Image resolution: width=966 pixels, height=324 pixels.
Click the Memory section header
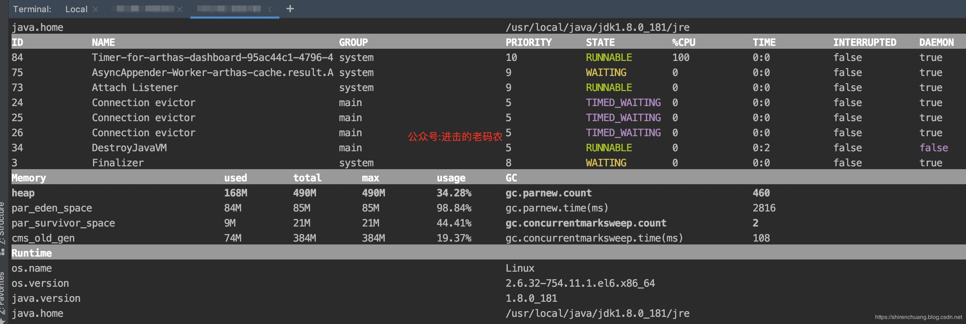[x=28, y=178]
